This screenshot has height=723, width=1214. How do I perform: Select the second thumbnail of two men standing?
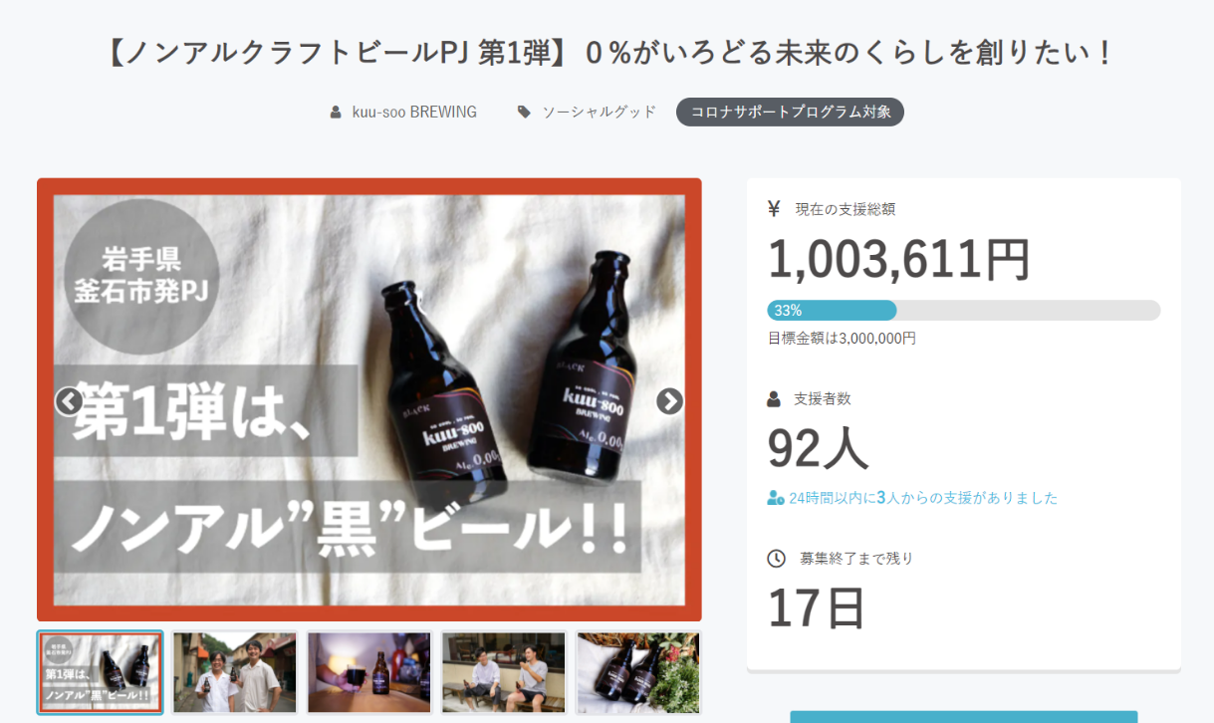[x=235, y=672]
